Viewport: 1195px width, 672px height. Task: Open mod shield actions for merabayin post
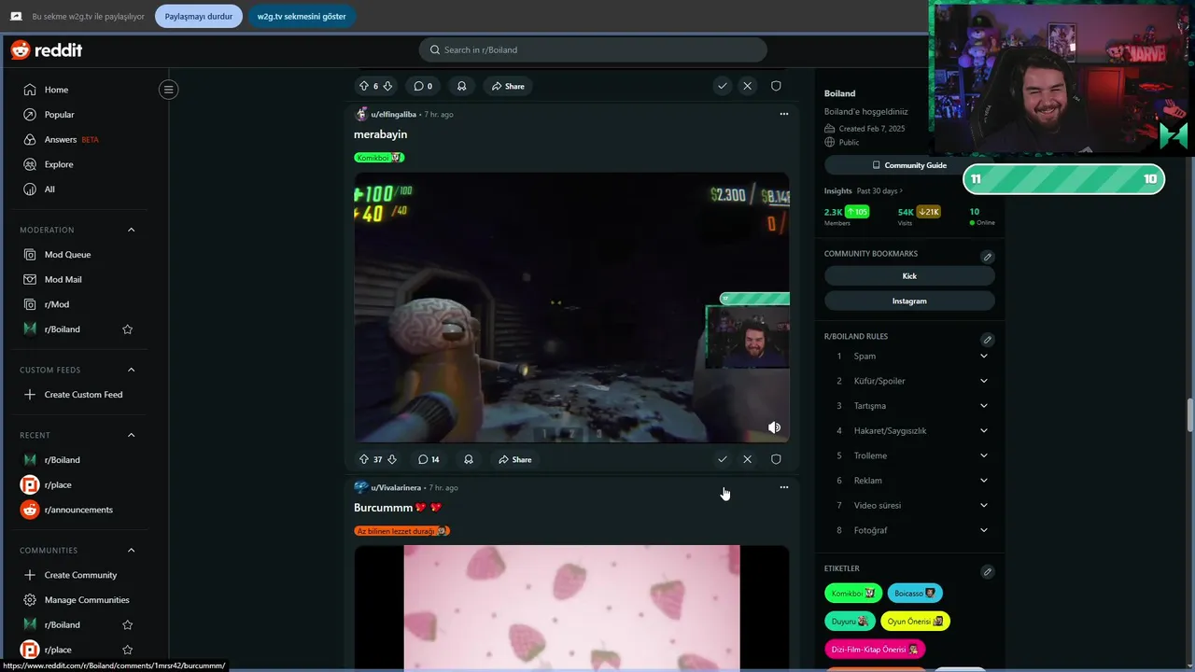point(776,459)
